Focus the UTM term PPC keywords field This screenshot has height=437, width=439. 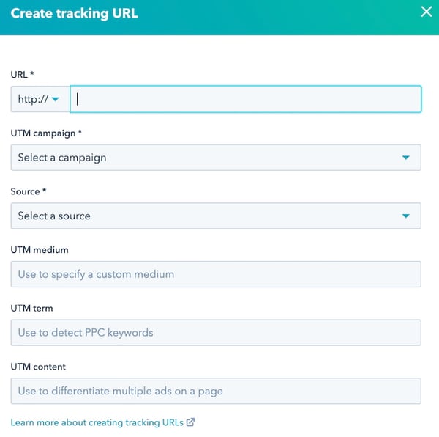216,332
